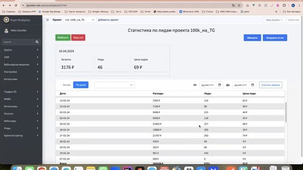Open the project selector 114. 100k_на_TG
Viewport: 303px width, 170px height.
coord(80,20)
